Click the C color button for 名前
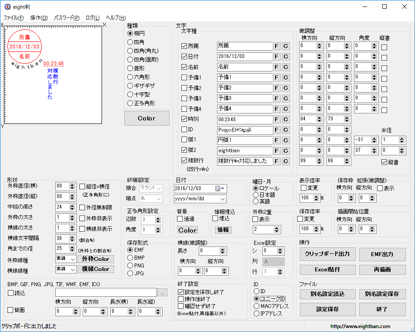 286,67
